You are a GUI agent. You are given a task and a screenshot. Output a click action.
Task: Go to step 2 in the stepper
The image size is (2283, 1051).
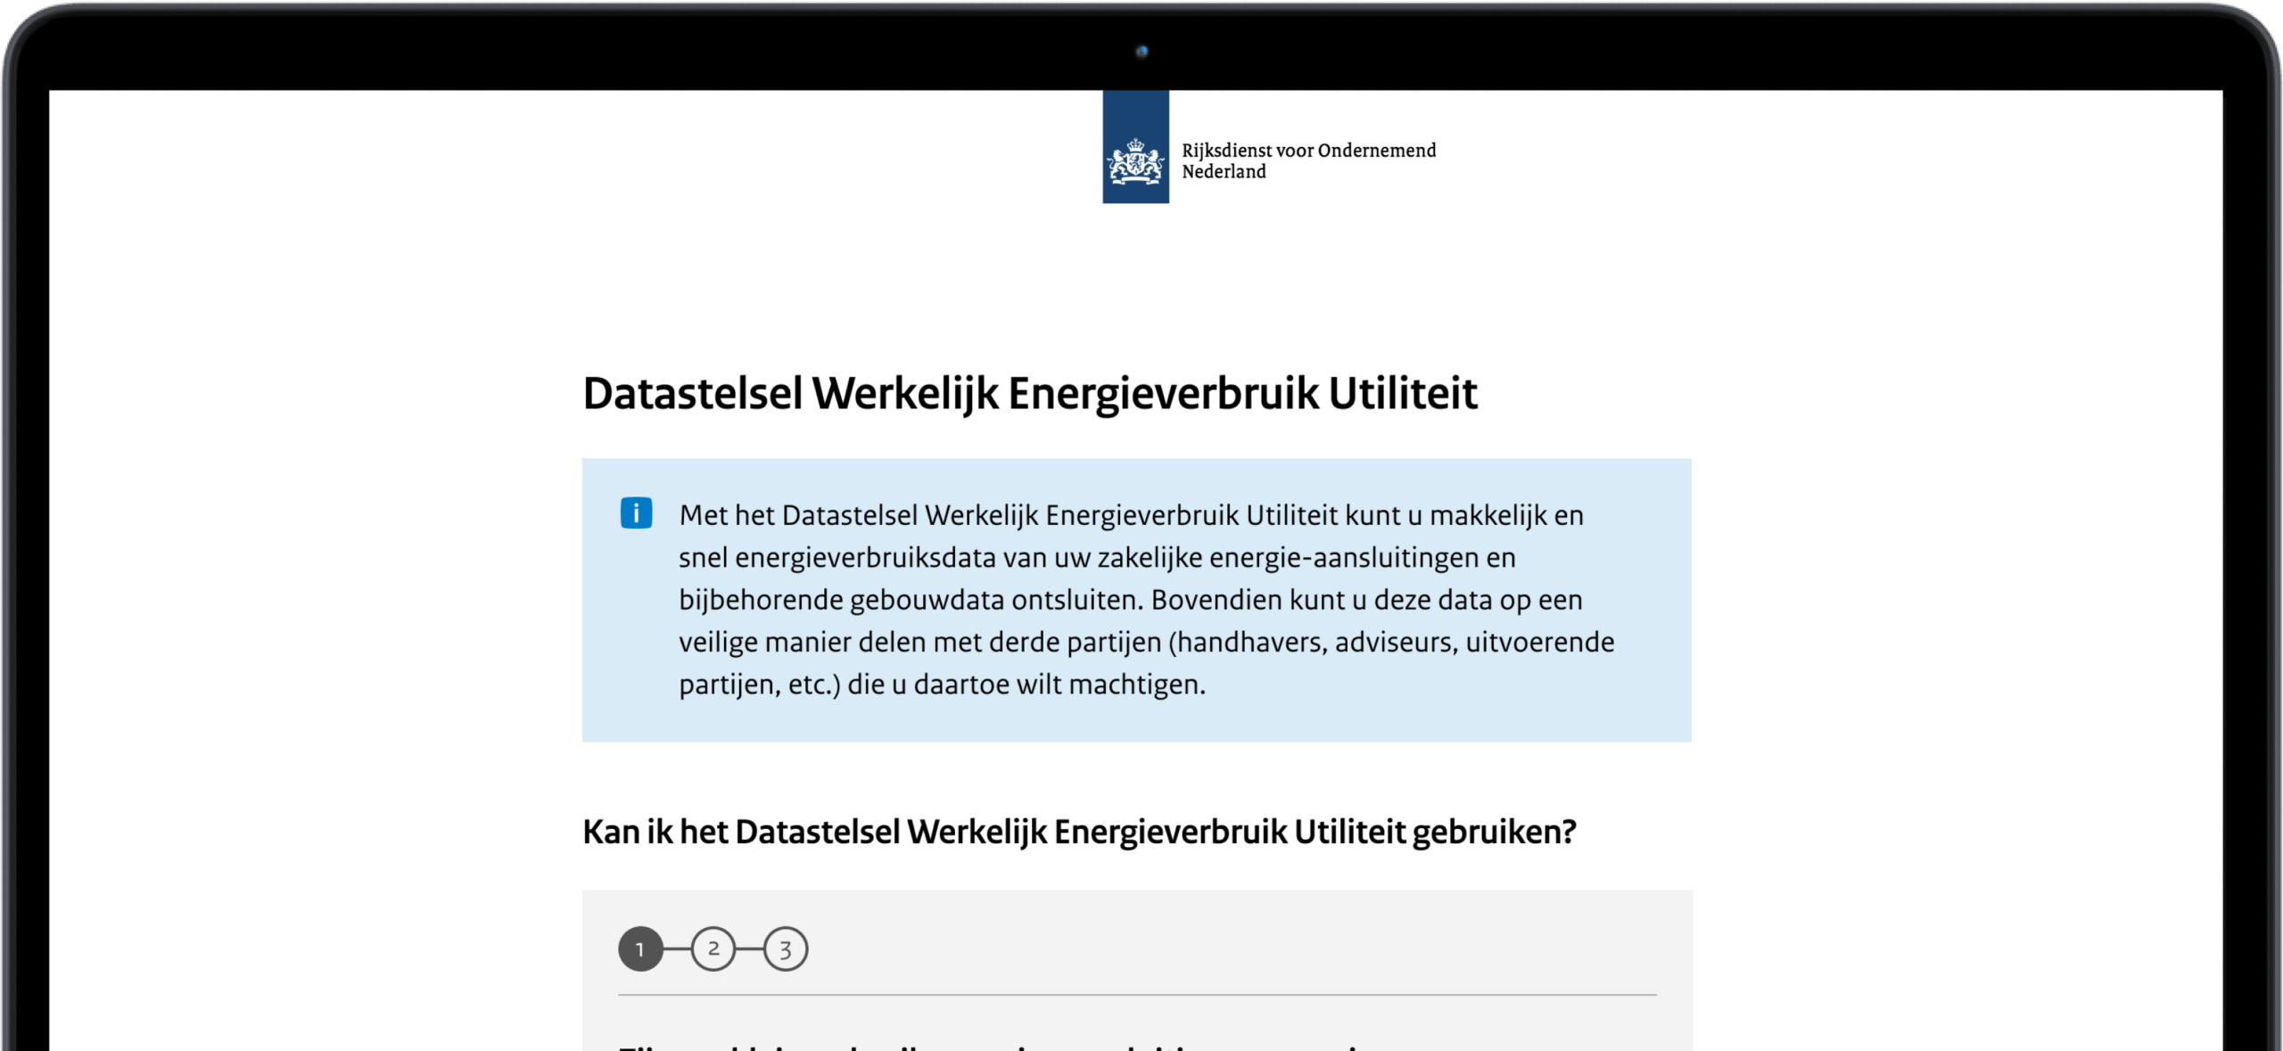[713, 948]
